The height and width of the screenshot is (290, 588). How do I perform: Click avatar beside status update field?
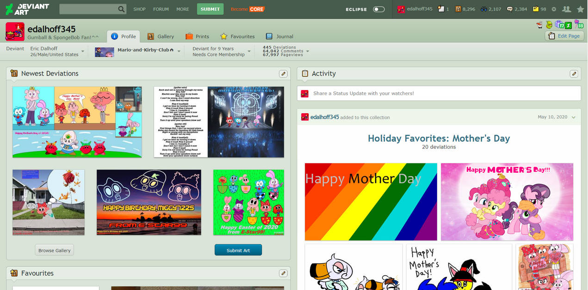pyautogui.click(x=304, y=93)
